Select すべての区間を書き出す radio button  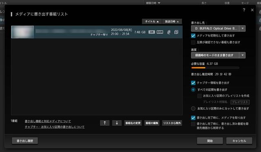(193, 90)
